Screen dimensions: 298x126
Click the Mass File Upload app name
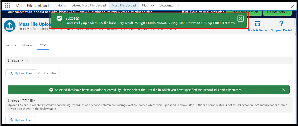tap(32, 6)
